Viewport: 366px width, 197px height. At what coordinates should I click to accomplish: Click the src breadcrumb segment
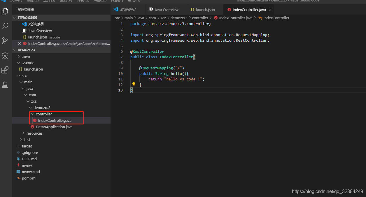[x=118, y=18]
